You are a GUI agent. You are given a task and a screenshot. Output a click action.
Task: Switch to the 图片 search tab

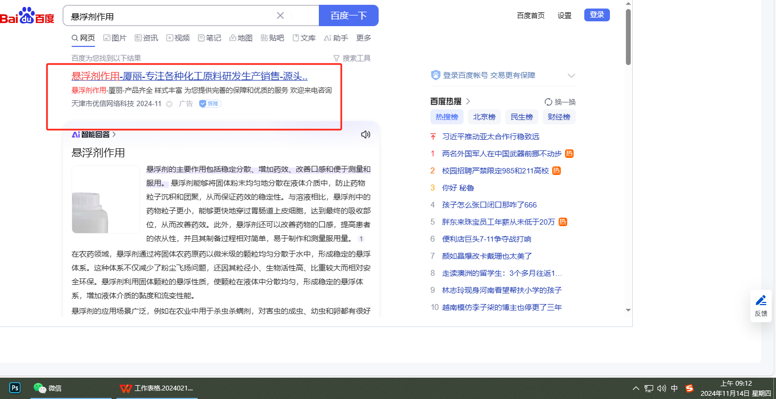tap(115, 38)
